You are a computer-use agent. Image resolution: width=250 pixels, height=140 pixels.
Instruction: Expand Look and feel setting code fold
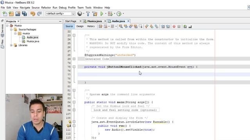(74, 110)
